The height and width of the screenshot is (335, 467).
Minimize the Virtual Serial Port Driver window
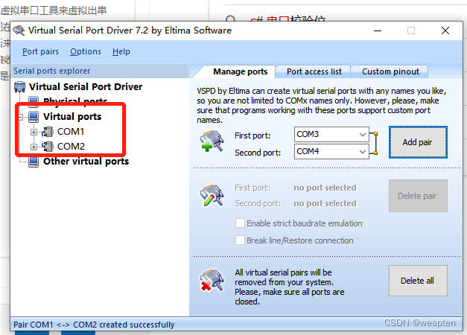coord(378,31)
